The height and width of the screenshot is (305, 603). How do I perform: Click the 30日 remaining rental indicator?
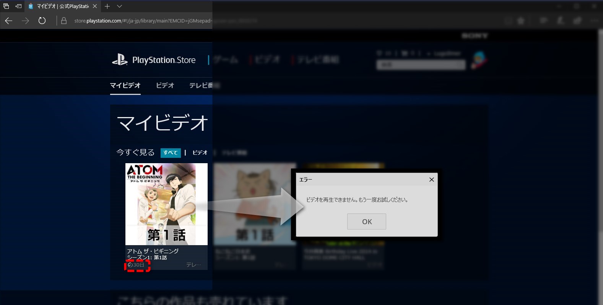pyautogui.click(x=136, y=265)
